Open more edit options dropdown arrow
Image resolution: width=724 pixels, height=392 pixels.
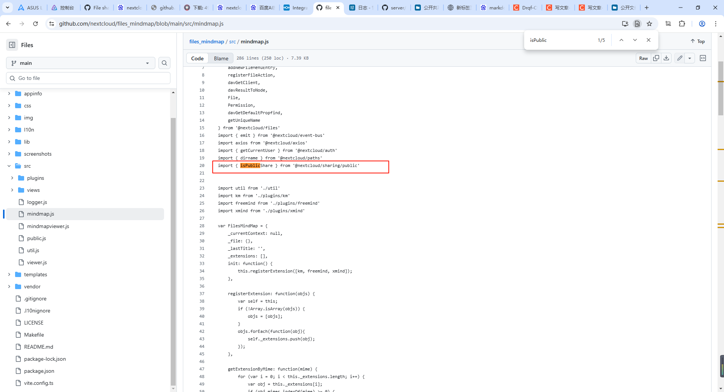(x=690, y=58)
